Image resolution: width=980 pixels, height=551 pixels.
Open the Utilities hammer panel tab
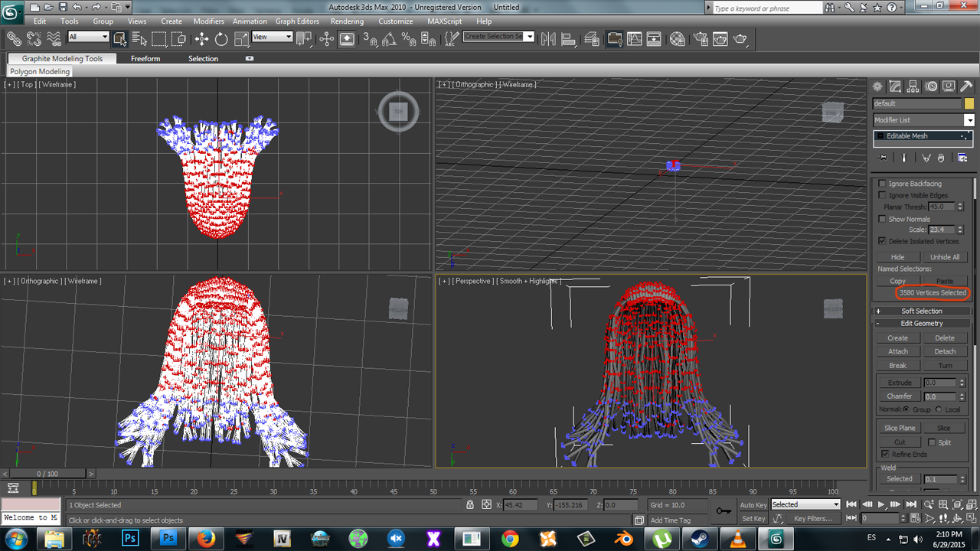(966, 86)
